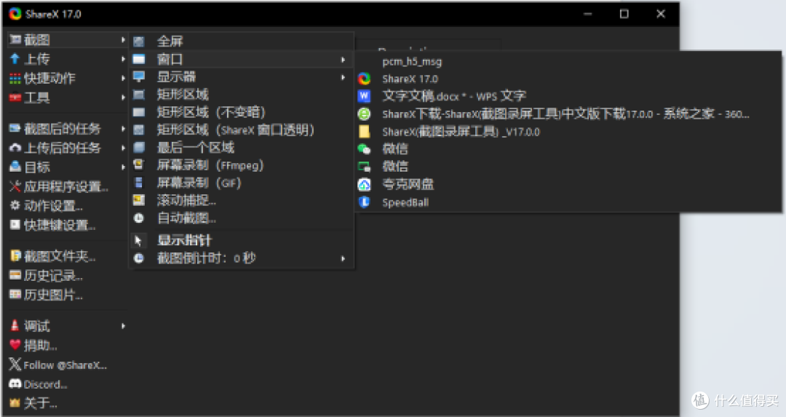Click the folder icon beside 截图文件夹
The image size is (786, 417).
(x=15, y=256)
